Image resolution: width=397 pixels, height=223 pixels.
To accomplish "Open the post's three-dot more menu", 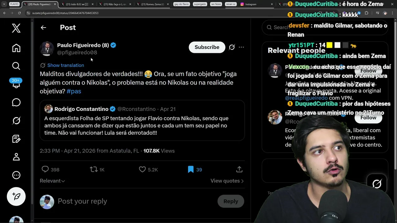I will click(241, 47).
